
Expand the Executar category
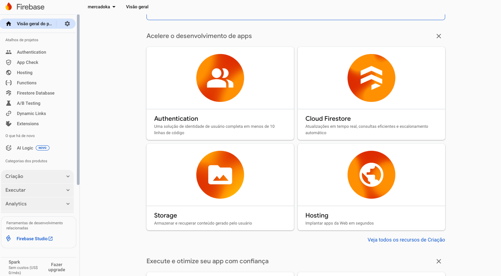tap(37, 190)
